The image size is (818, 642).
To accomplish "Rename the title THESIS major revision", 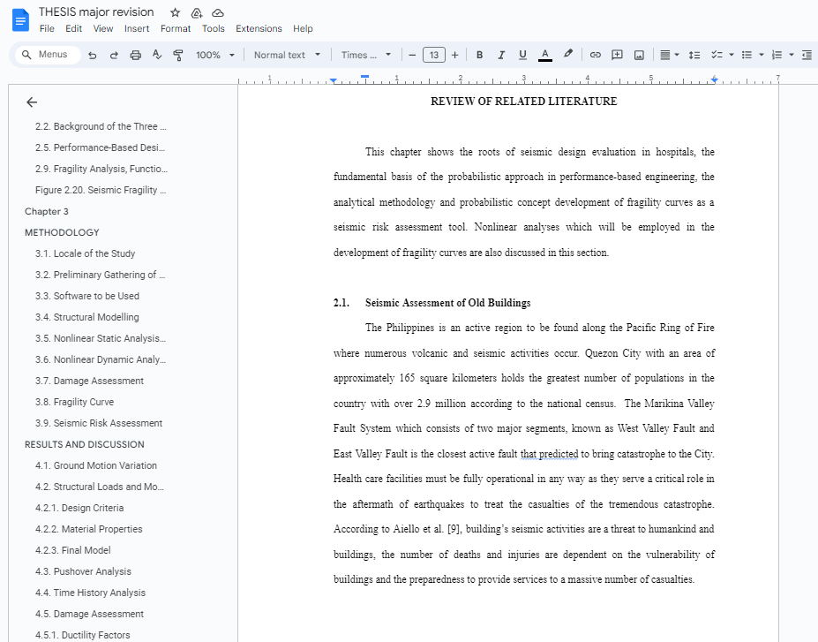I will pos(96,12).
